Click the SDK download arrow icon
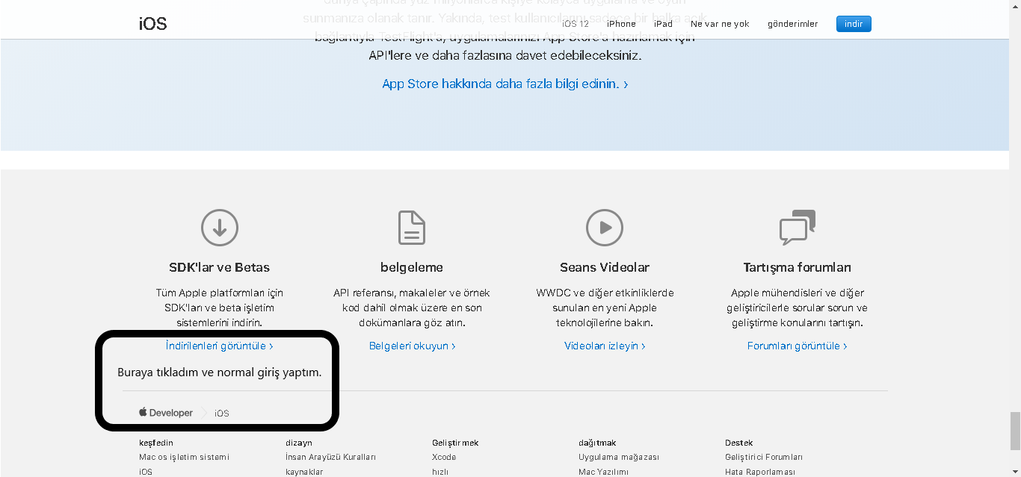The width and height of the screenshot is (1021, 477). 220,228
